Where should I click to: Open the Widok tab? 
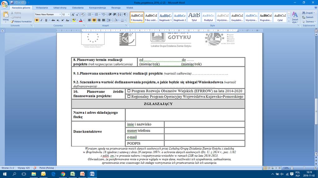coord(129,8)
